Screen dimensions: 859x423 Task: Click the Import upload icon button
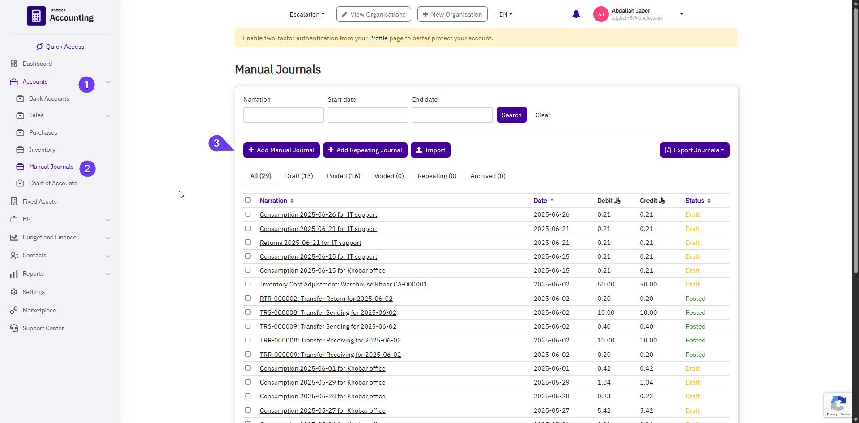click(419, 150)
